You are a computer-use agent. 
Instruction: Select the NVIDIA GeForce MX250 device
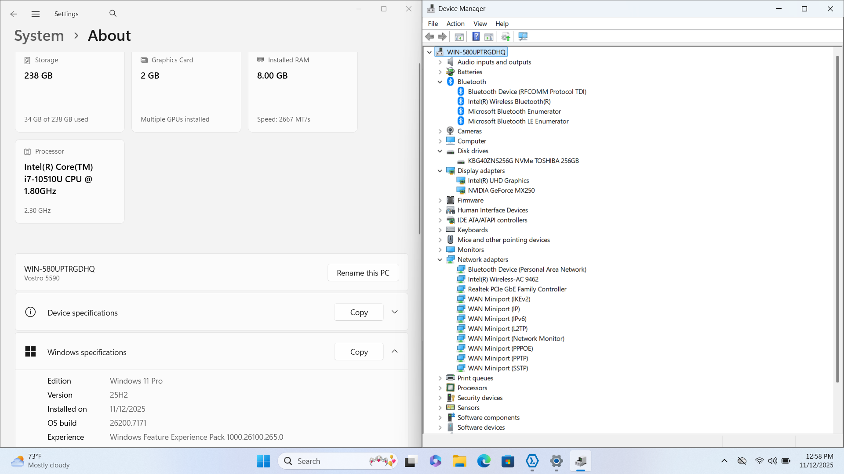(501, 190)
